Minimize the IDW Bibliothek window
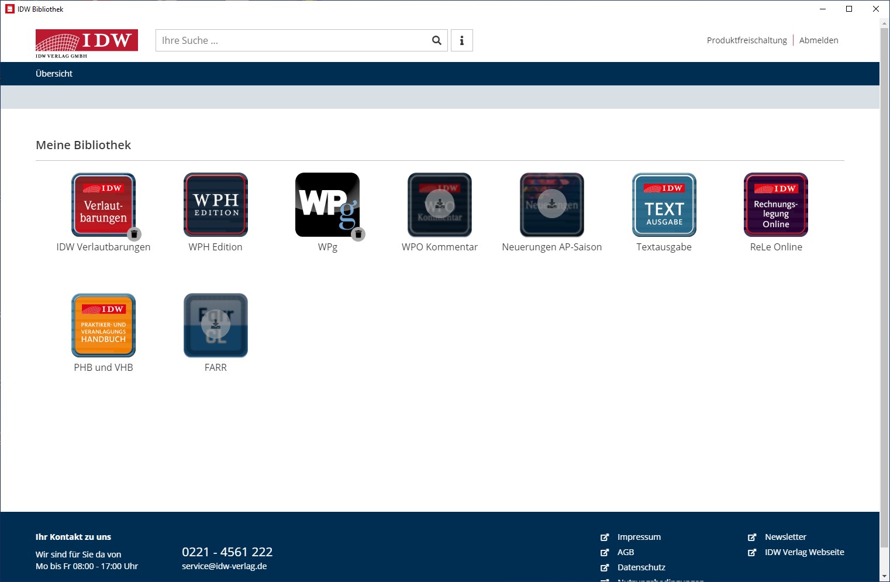The image size is (890, 582). [823, 9]
